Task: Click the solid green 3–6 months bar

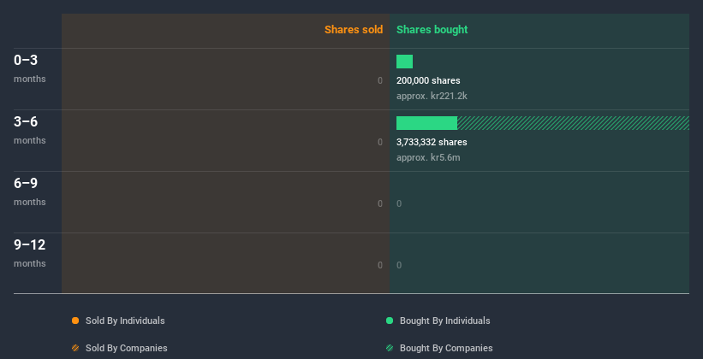Action: click(426, 123)
